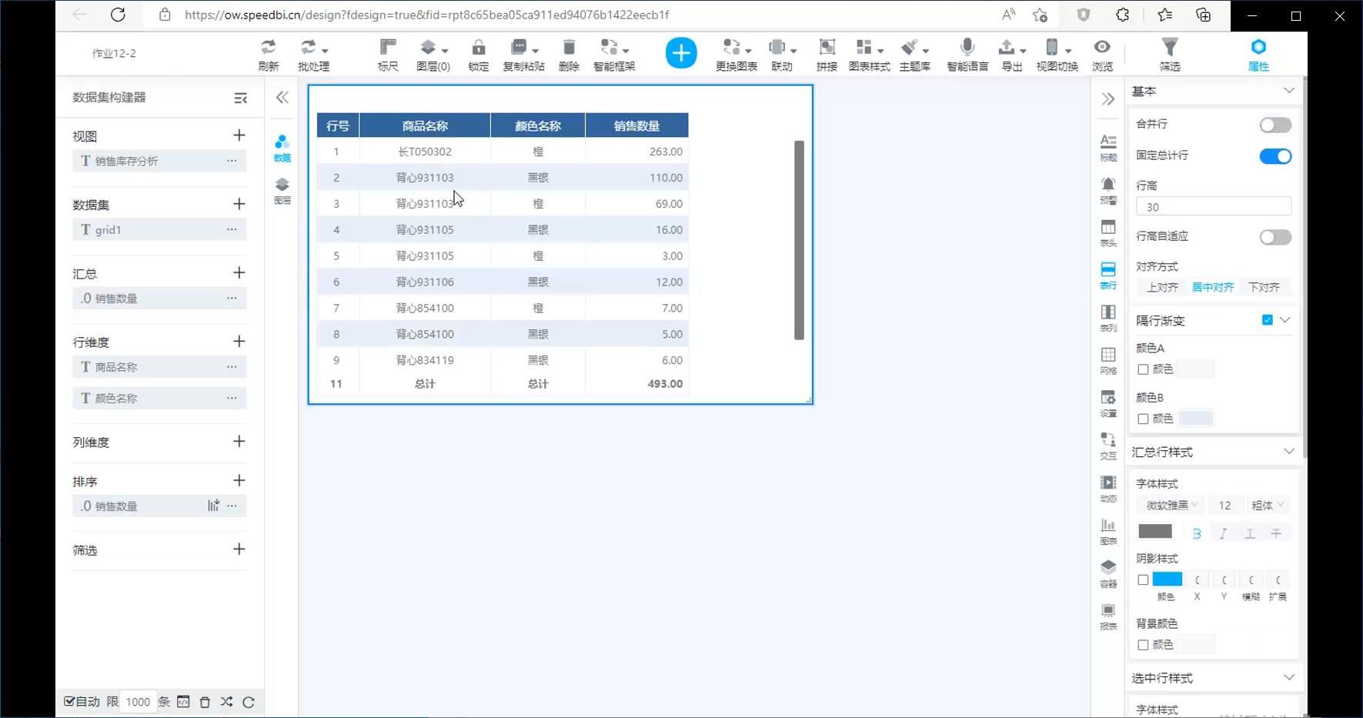This screenshot has width=1363, height=718.
Task: Click the 删除 trash icon in toolbar
Action: coord(569,48)
